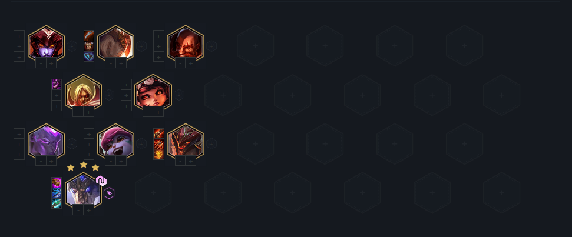Image resolution: width=572 pixels, height=237 pixels.
Task: Click the red armored dragon champion portrait
Action: (x=186, y=141)
